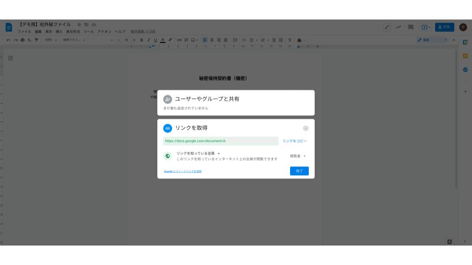Click the Undo toolbar icon
The image size is (472, 265).
(x=9, y=40)
